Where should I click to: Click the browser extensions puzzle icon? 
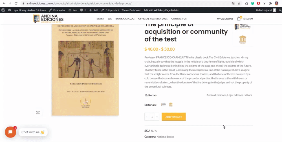(x=270, y=3)
